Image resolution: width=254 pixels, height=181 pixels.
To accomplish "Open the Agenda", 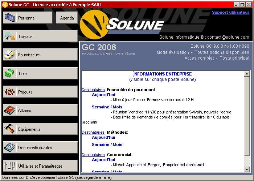I will coord(67,18).
